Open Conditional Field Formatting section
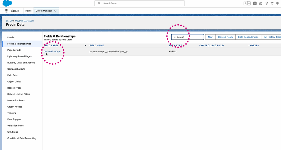 tap(22, 138)
